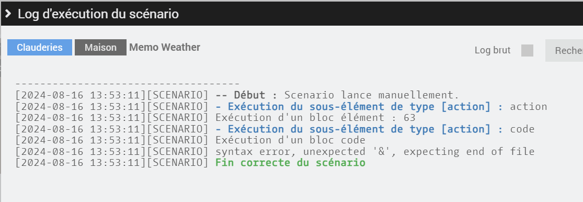Click "Scenario lance manuellement." text
This screenshot has width=583, height=202.
[x=372, y=95]
